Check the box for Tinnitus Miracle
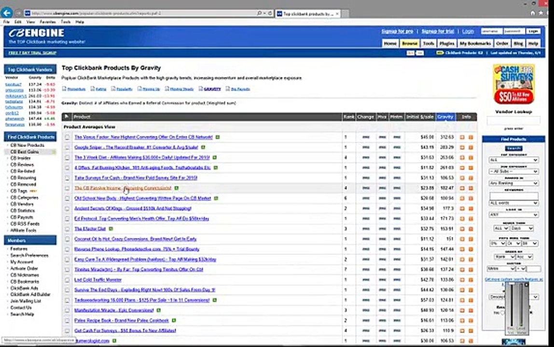This screenshot has width=554, height=347. (67, 270)
